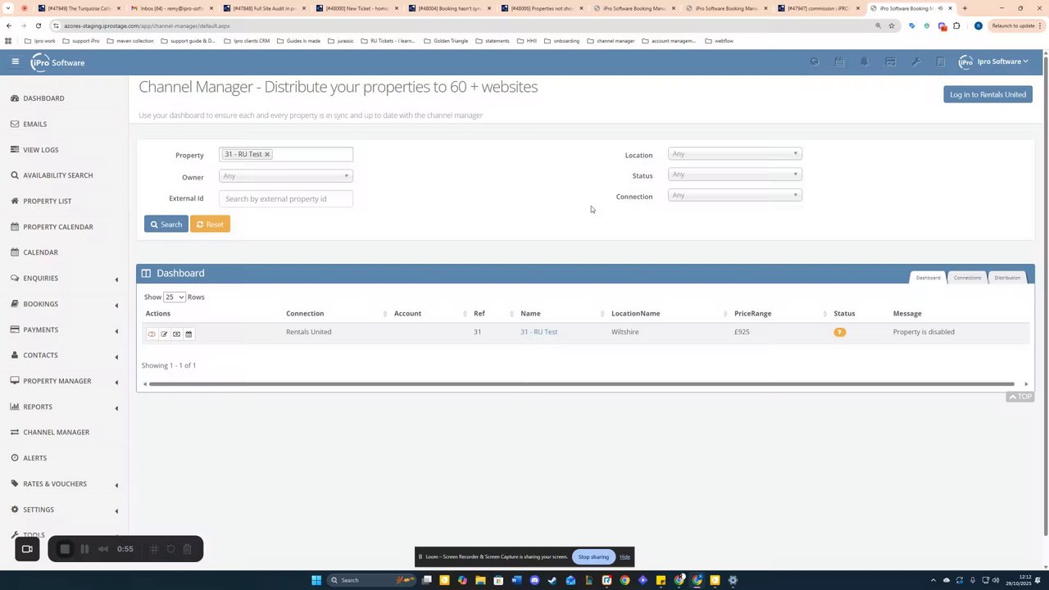Delete the Loom recording with trash icon

click(187, 549)
